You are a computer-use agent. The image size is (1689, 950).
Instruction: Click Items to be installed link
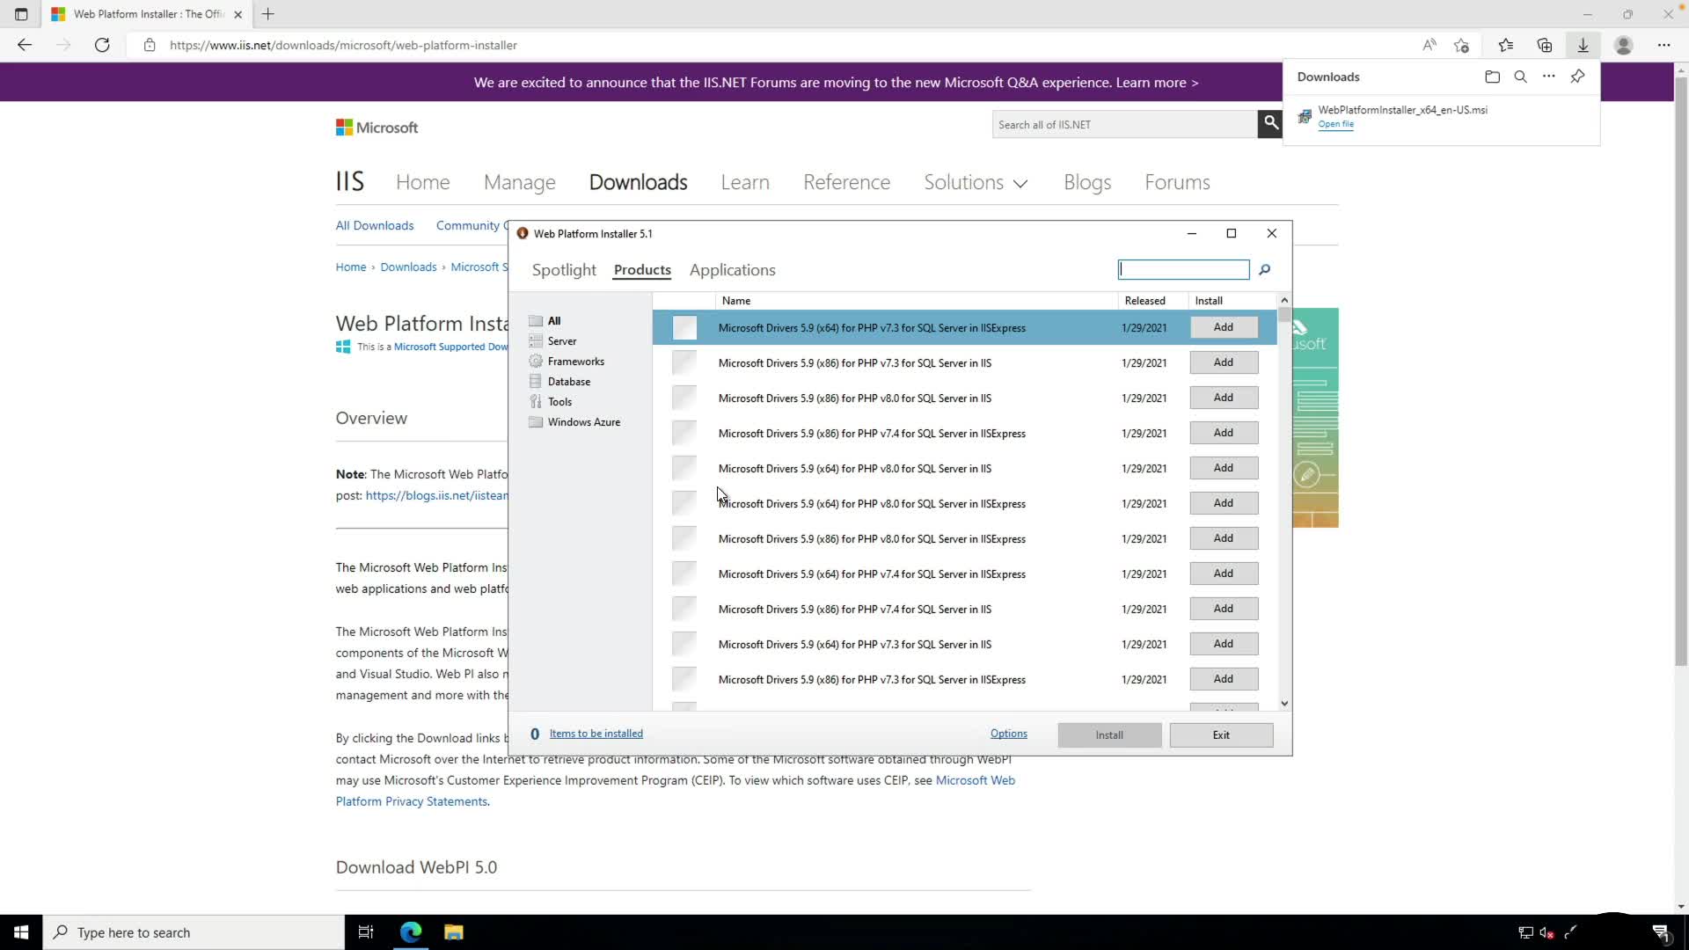pos(596,734)
